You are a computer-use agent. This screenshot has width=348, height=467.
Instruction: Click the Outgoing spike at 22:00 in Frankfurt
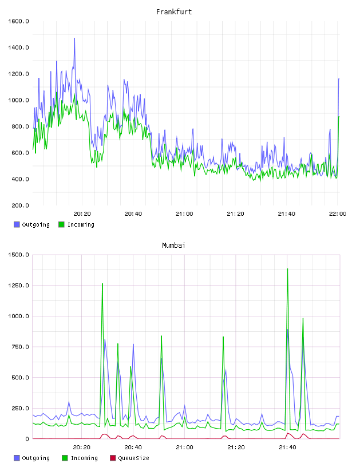click(x=339, y=79)
